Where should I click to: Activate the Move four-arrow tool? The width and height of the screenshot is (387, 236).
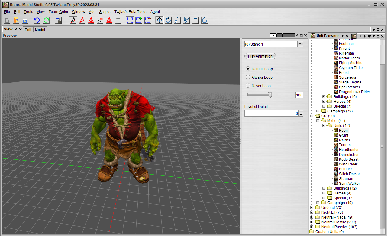[159, 20]
